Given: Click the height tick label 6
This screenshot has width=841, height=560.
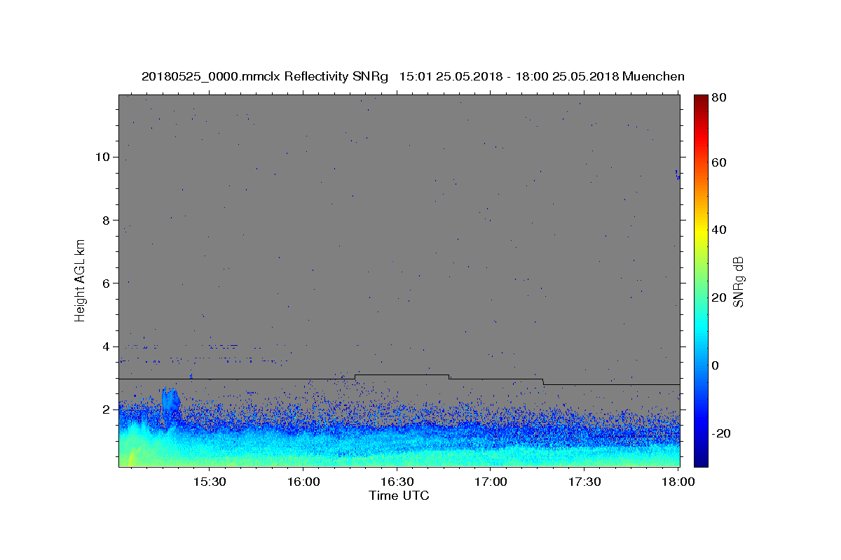Looking at the screenshot, I should (107, 283).
